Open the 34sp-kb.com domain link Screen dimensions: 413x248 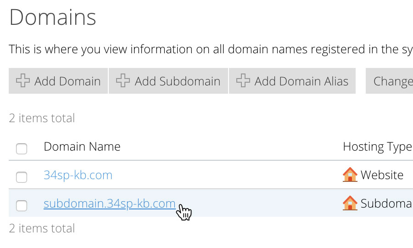[x=78, y=175]
